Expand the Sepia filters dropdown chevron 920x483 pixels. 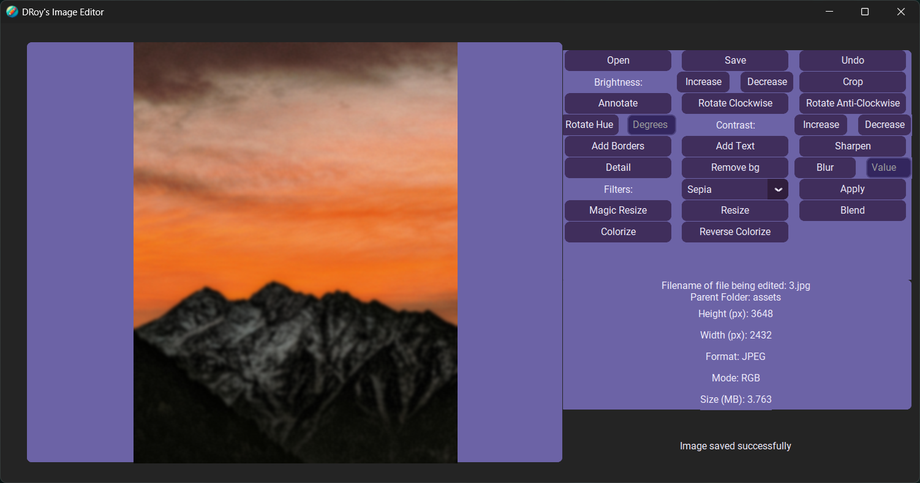(778, 189)
